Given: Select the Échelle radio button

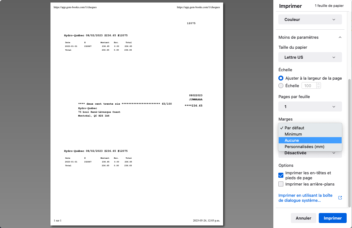Looking at the screenshot, I should [x=281, y=86].
